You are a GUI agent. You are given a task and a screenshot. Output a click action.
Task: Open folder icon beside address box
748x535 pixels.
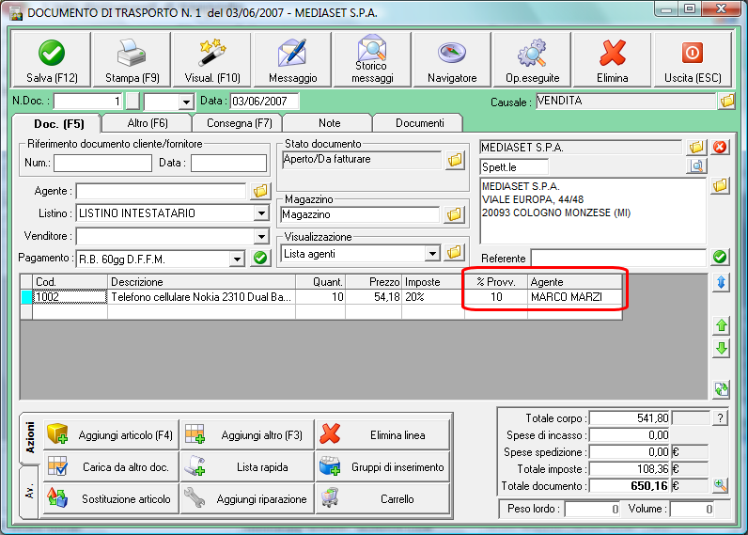pos(720,185)
